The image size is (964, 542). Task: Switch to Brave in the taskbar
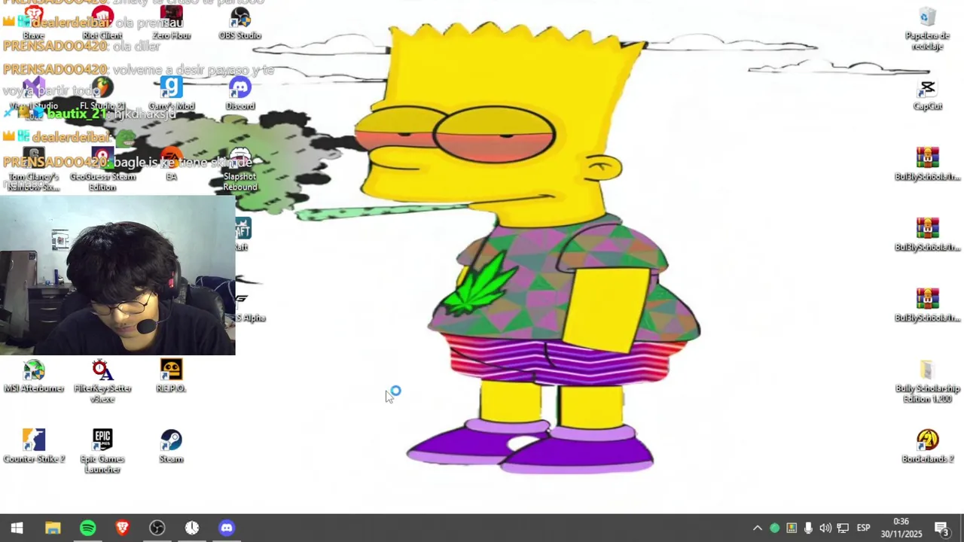pyautogui.click(x=122, y=528)
